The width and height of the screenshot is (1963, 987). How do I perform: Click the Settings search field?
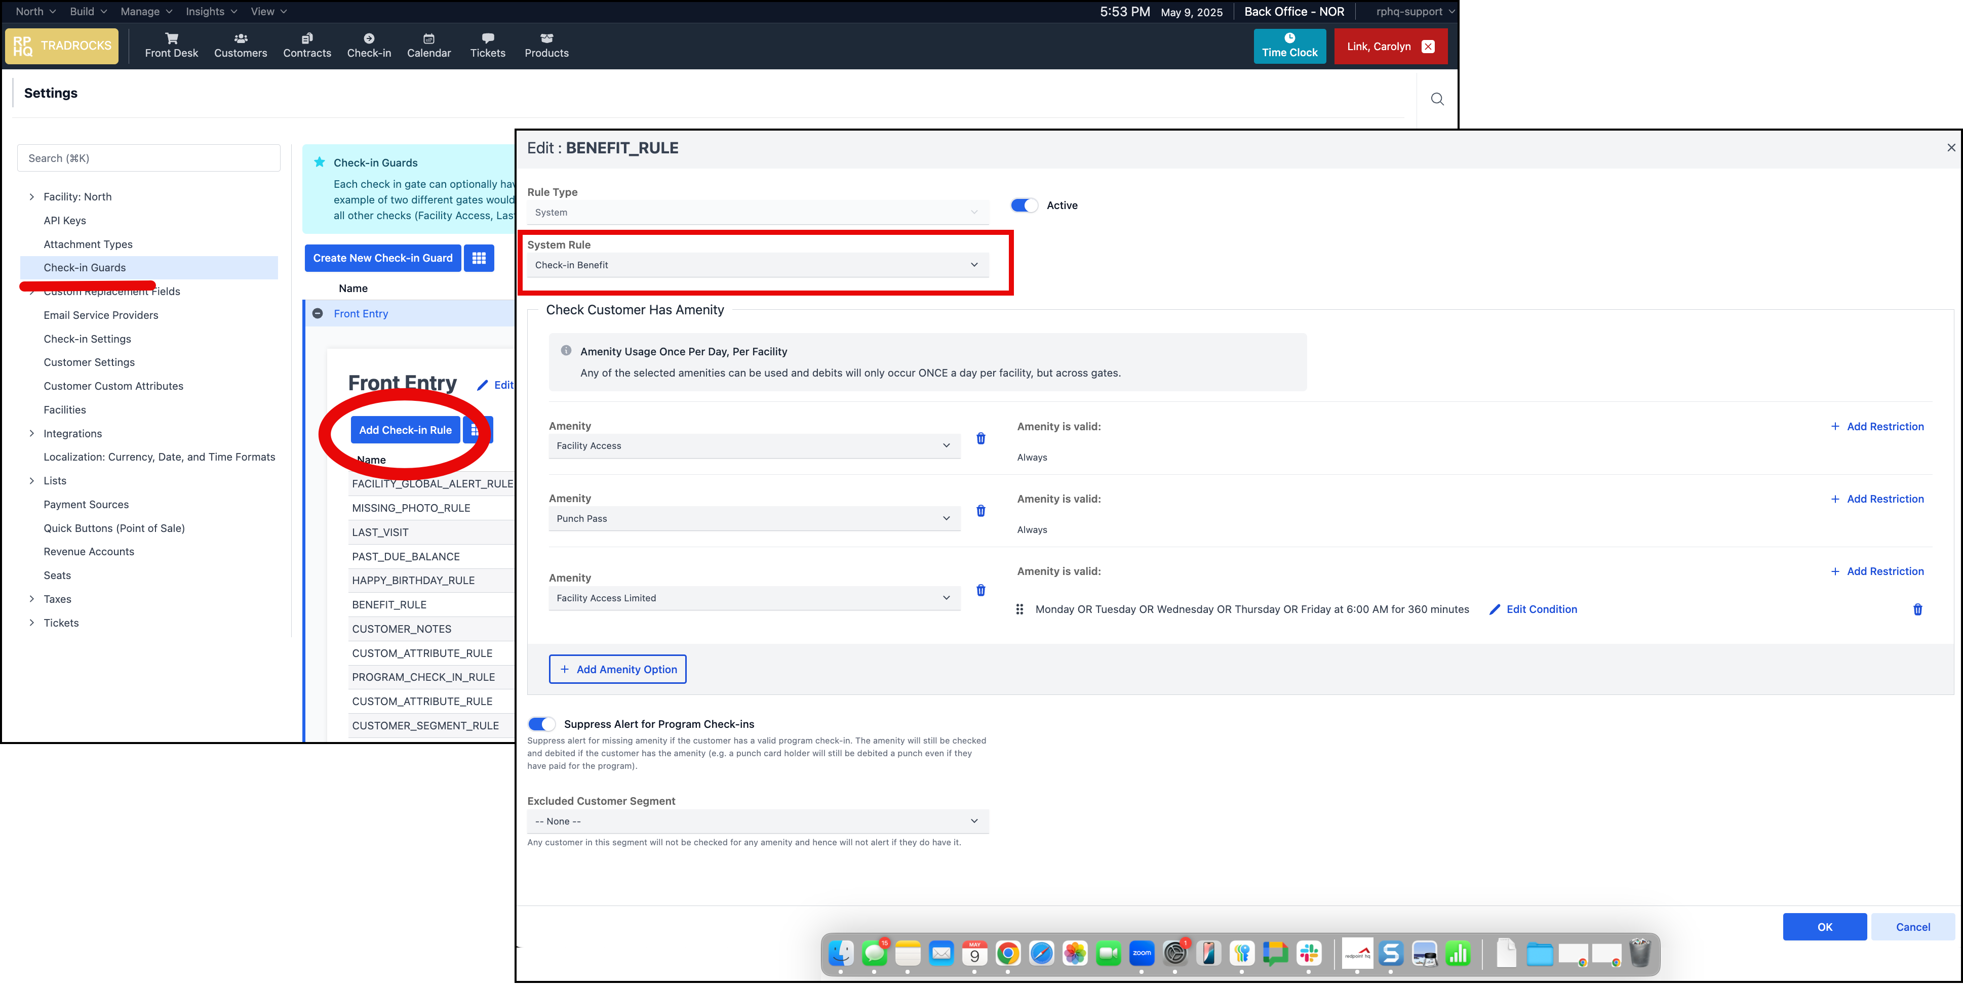coord(148,158)
